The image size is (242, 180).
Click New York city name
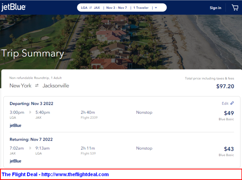pos(20,86)
